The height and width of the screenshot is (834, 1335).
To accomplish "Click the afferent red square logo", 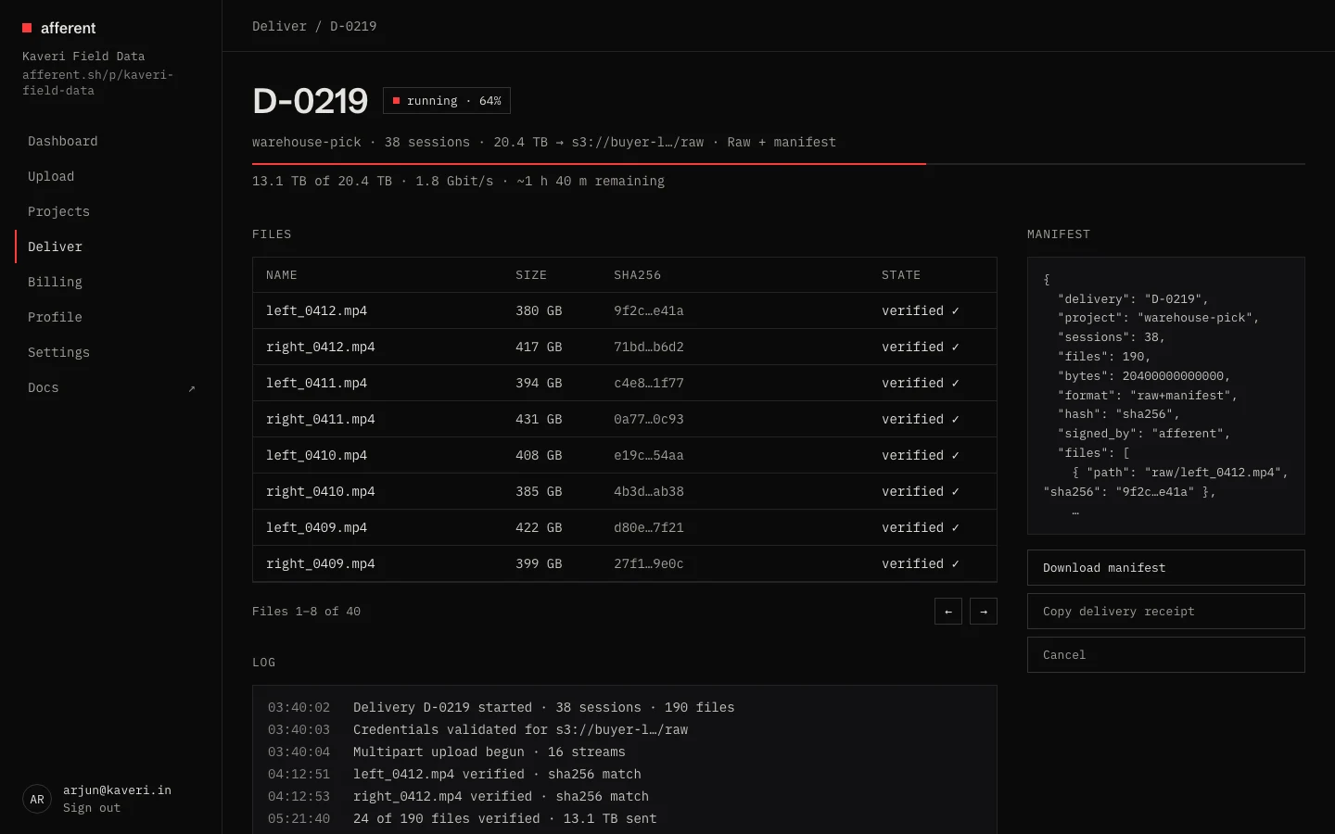I will [27, 28].
